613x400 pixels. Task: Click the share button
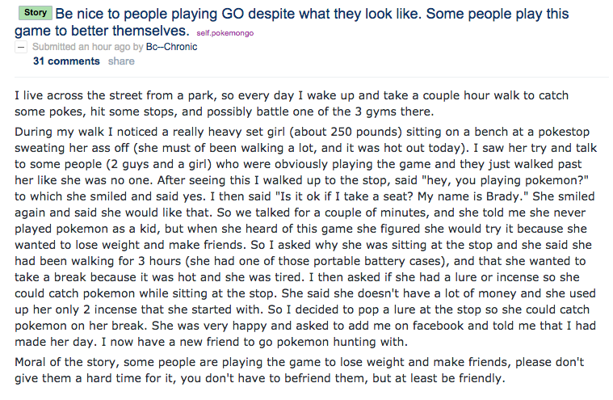point(121,61)
